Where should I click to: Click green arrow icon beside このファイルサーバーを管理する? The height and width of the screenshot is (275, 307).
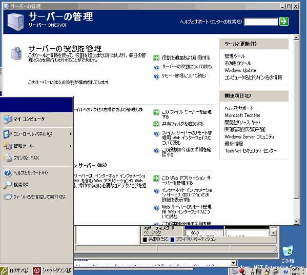click(156, 112)
